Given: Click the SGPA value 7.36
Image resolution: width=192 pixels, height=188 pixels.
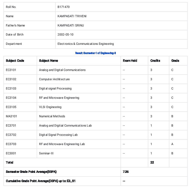Looking at the screenshot, I should 126,172.
